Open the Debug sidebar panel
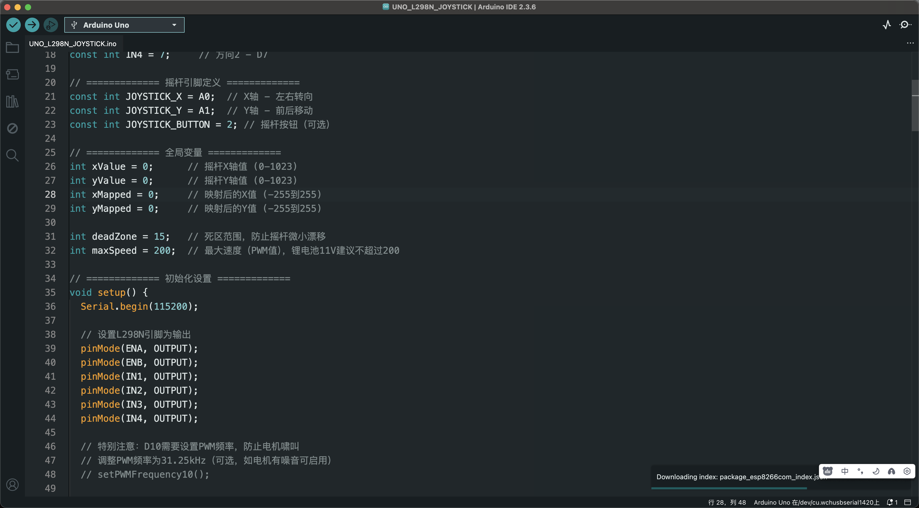This screenshot has width=919, height=508. [12, 128]
